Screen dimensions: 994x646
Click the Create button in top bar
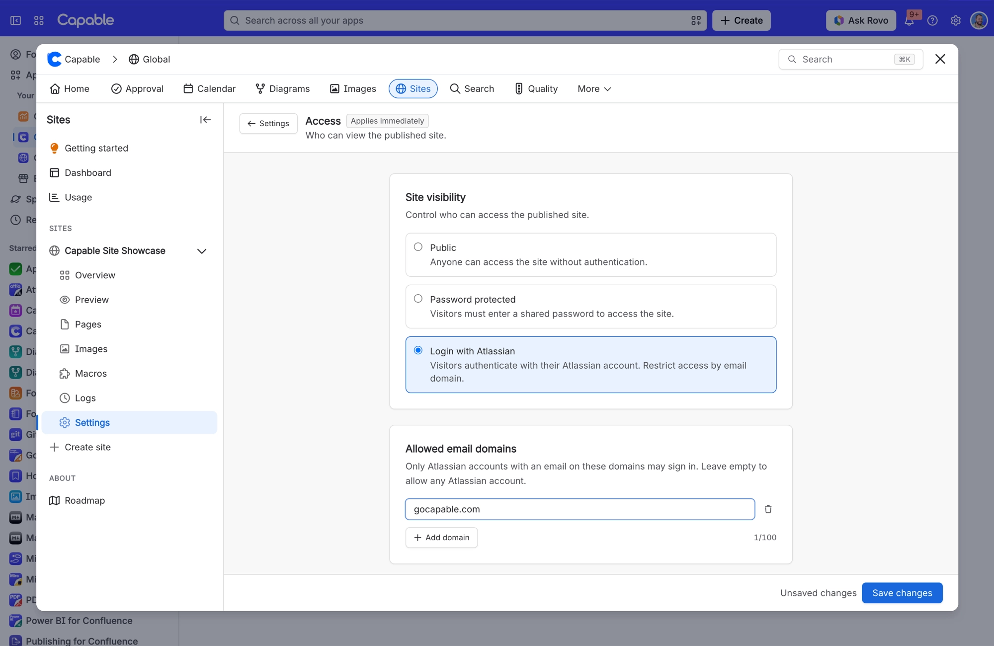pyautogui.click(x=741, y=20)
